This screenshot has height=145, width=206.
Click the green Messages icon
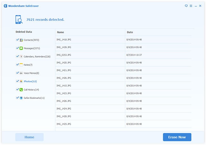pyautogui.click(x=21, y=48)
